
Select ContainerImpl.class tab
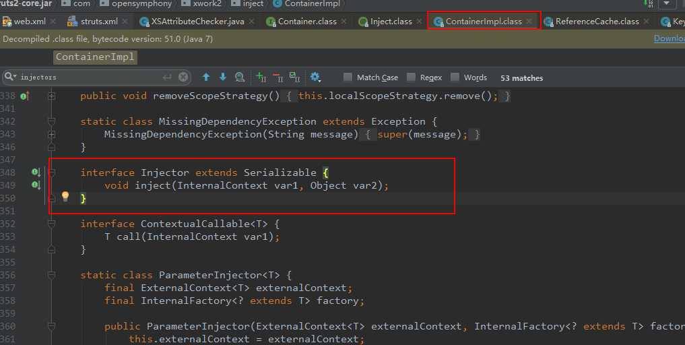point(483,22)
